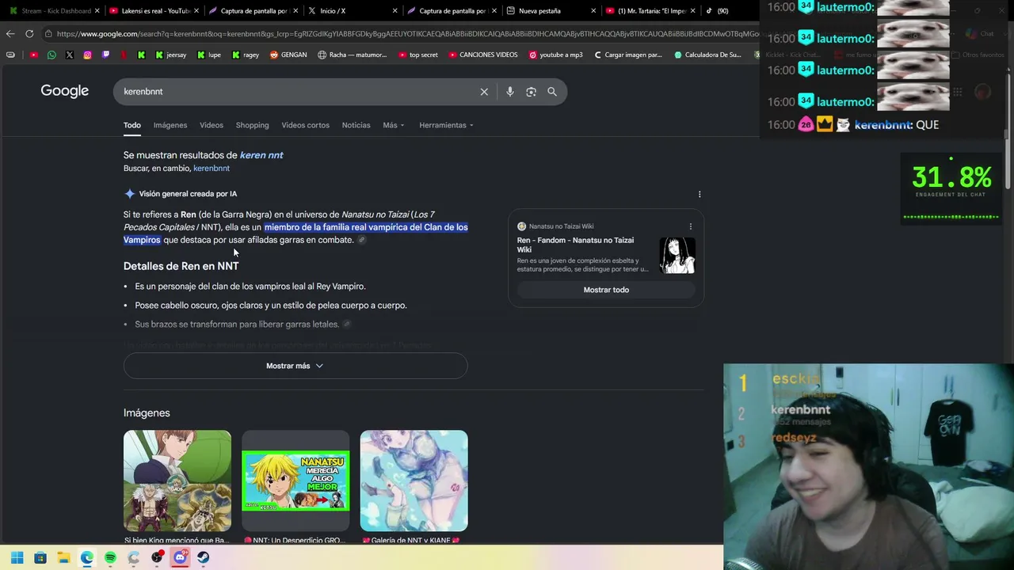This screenshot has width=1014, height=570.
Task: Open Google Lens image search
Action: (531, 92)
